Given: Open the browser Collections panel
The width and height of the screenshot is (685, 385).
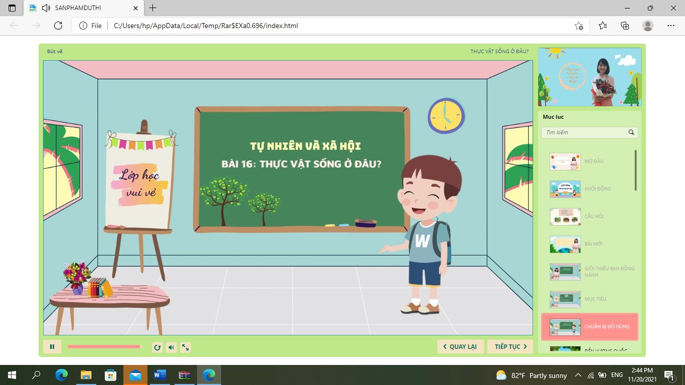Looking at the screenshot, I should click(625, 26).
